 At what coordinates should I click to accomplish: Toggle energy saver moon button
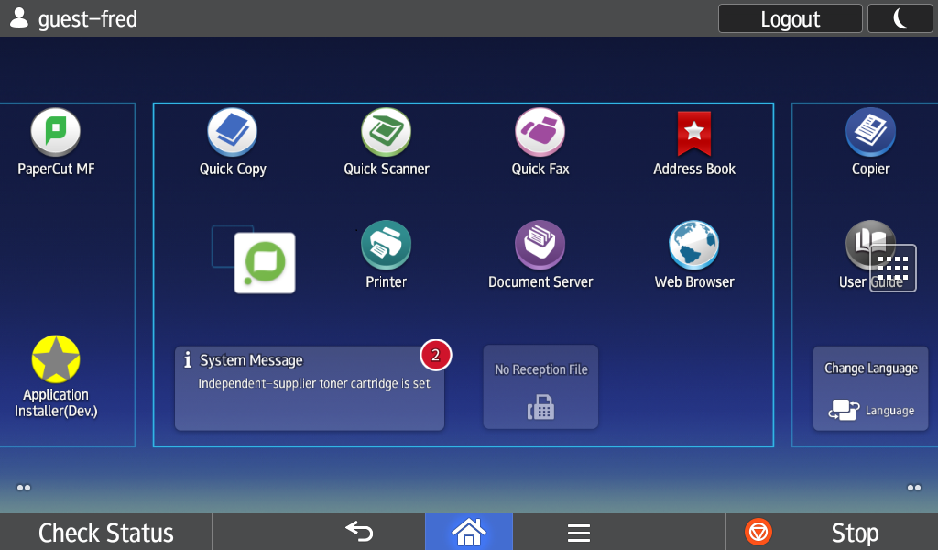pos(900,18)
